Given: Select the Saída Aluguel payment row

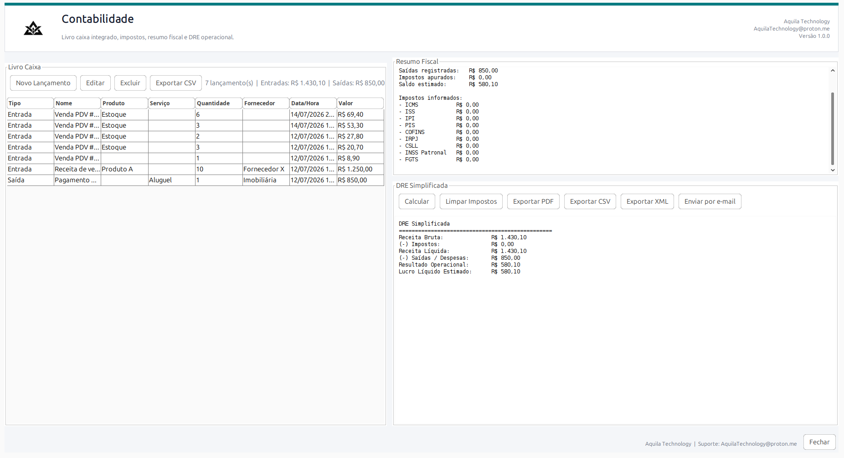Looking at the screenshot, I should (196, 180).
